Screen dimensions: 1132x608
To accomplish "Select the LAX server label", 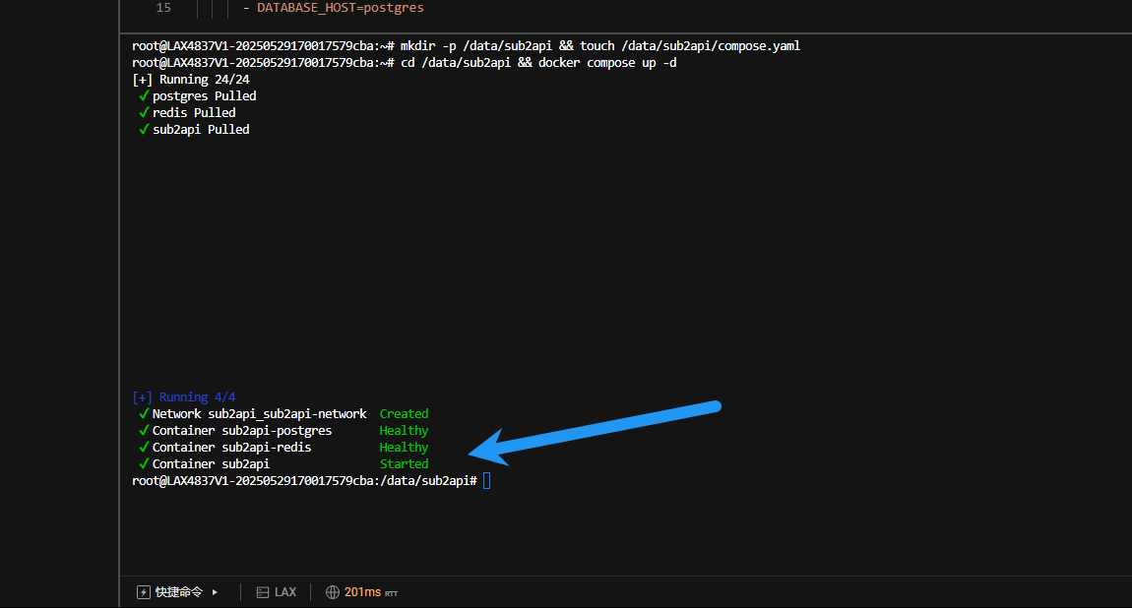I will point(285,592).
